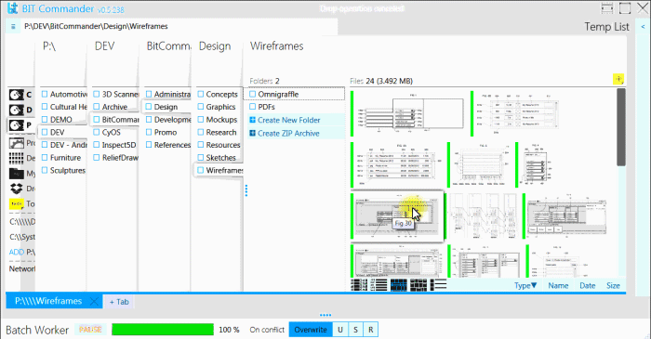Click the split-pane icon in the title bar
The image size is (651, 339).
(607, 7)
